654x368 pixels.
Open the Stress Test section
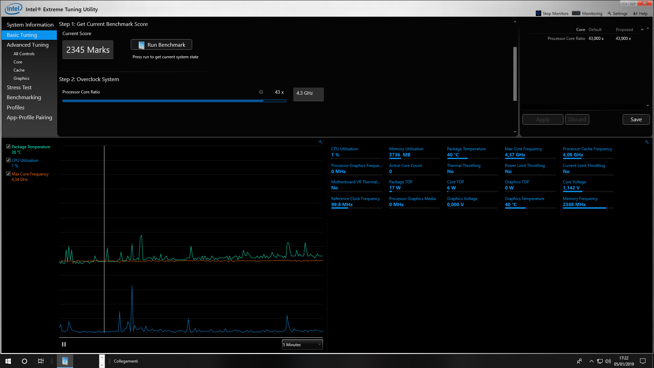(19, 88)
